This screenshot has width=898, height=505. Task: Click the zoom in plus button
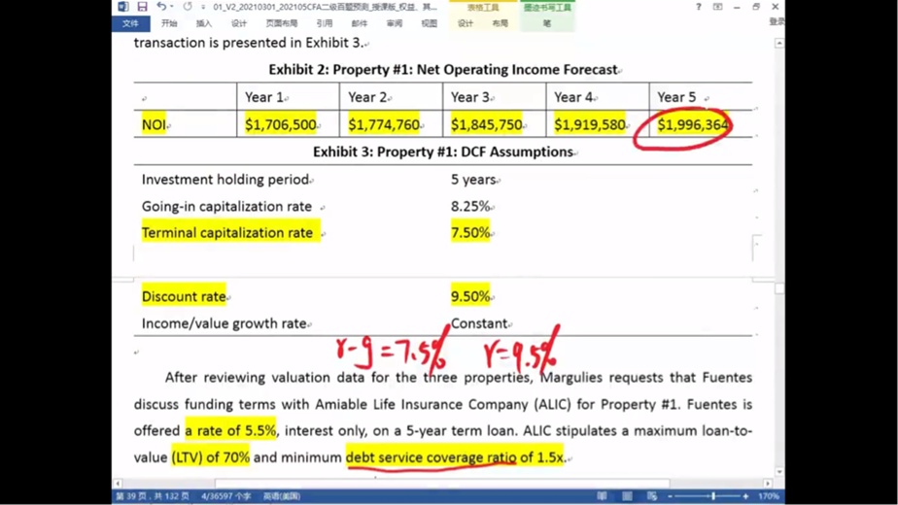(745, 496)
